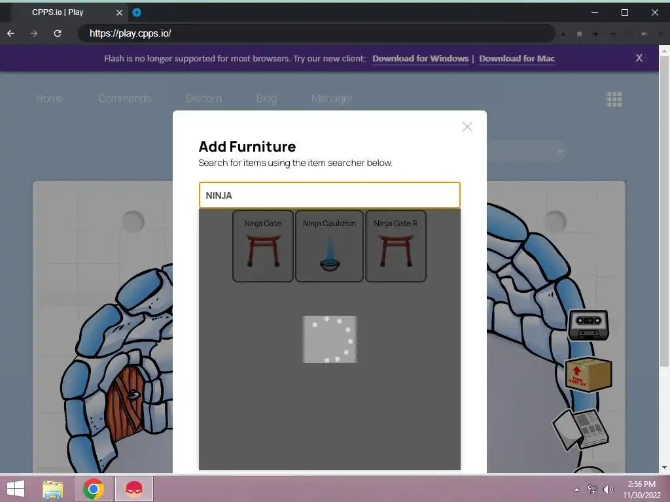The image size is (670, 502).
Task: Open the Discord link in navigation
Action: click(204, 99)
